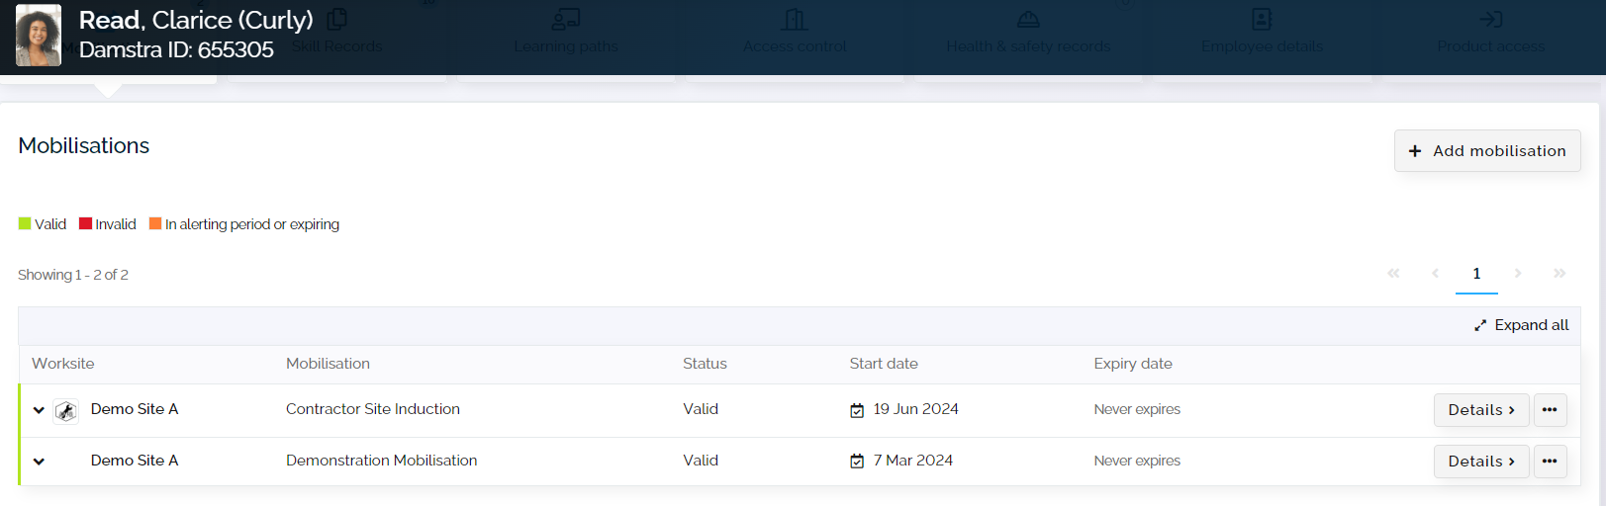The height and width of the screenshot is (506, 1606).
Task: Open Details for Contractor Site Induction
Action: (1480, 410)
